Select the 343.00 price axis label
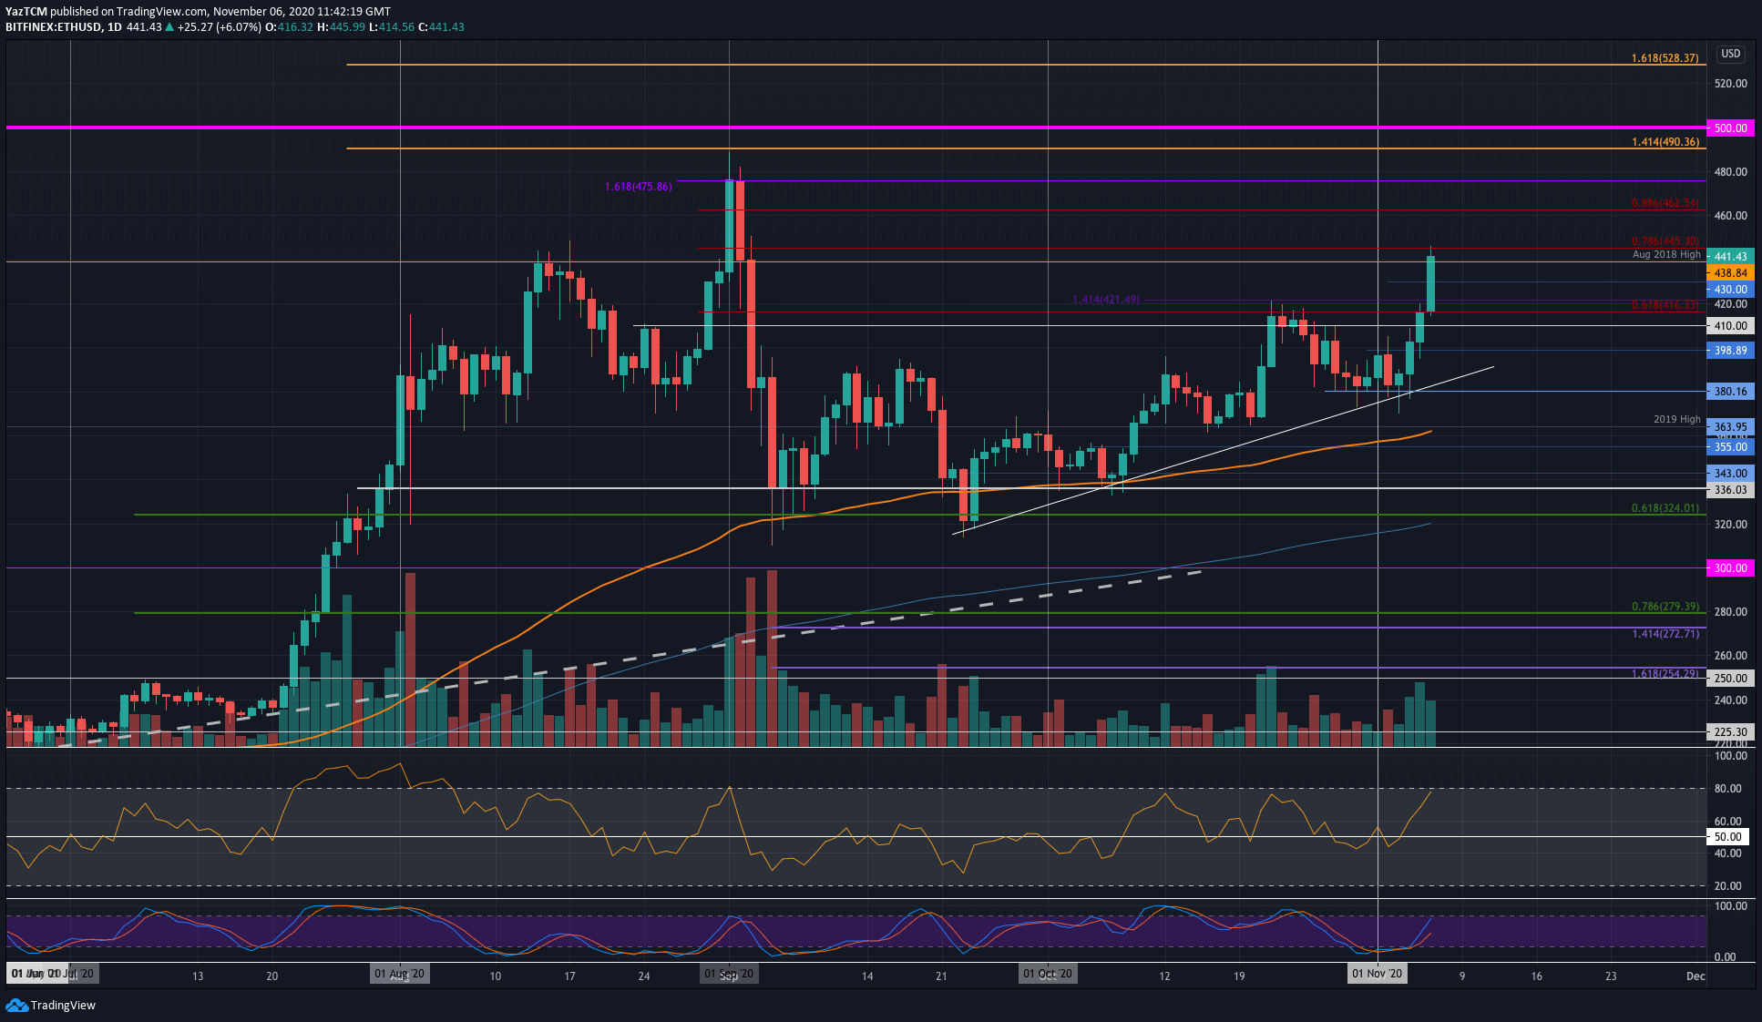This screenshot has height=1022, width=1762. point(1729,474)
